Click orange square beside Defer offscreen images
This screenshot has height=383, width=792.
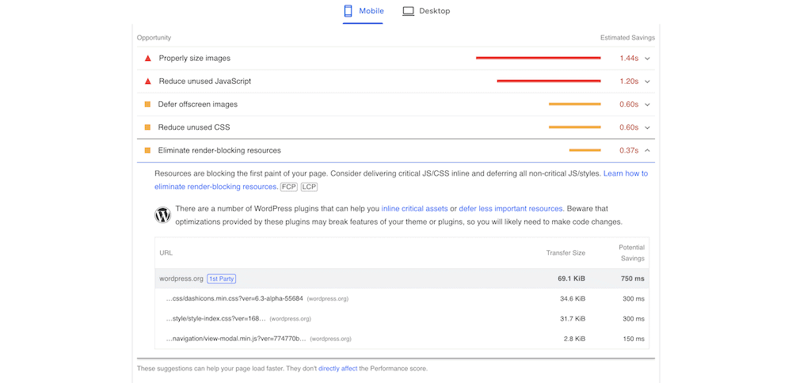click(x=147, y=104)
